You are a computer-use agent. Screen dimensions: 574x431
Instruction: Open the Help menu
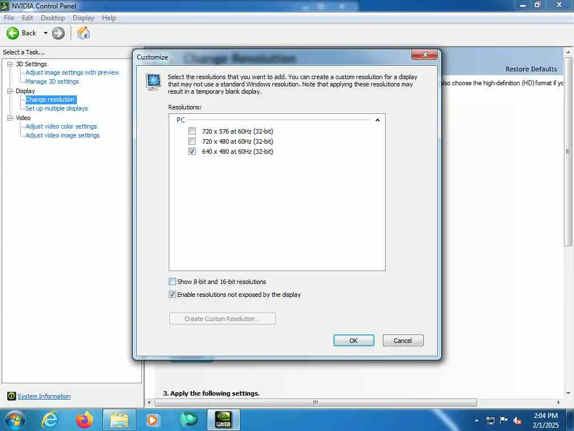109,17
